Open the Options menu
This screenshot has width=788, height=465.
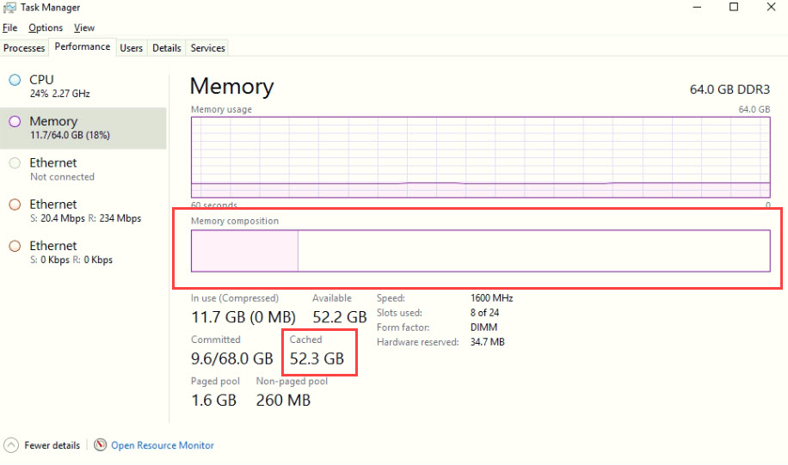(x=46, y=28)
